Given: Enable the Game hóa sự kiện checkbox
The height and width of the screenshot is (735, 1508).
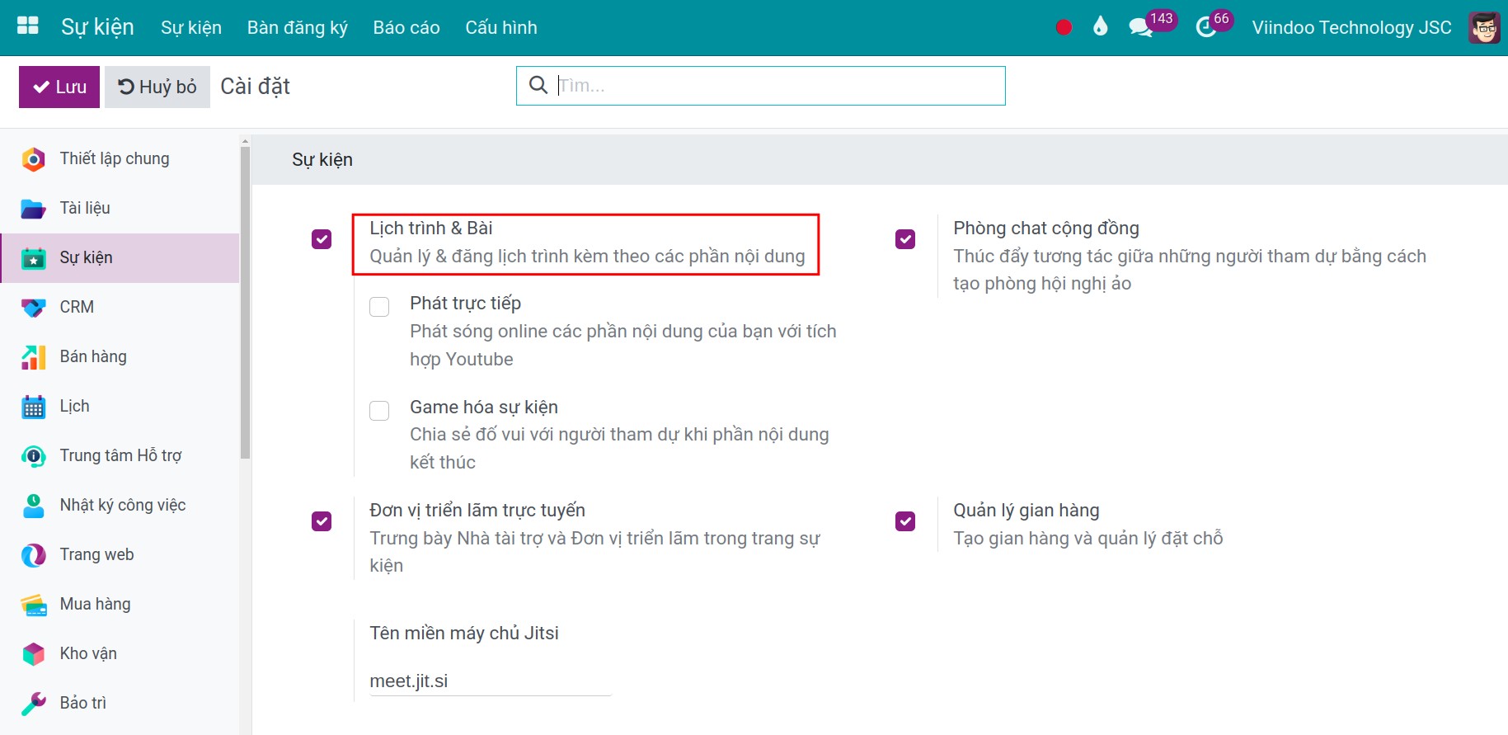Looking at the screenshot, I should tap(379, 411).
